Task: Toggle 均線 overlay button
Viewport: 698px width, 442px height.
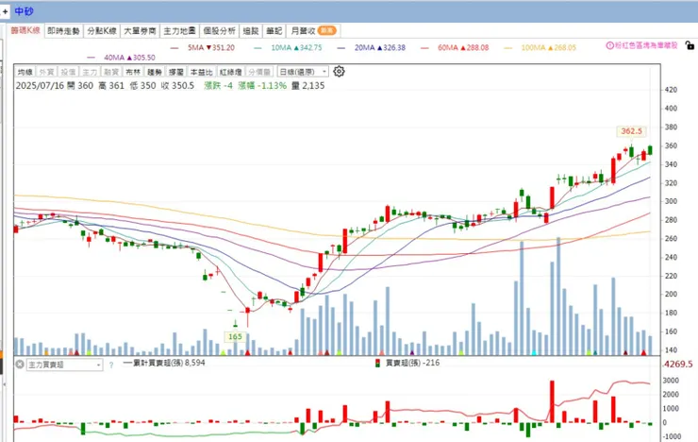Action: tap(25, 72)
